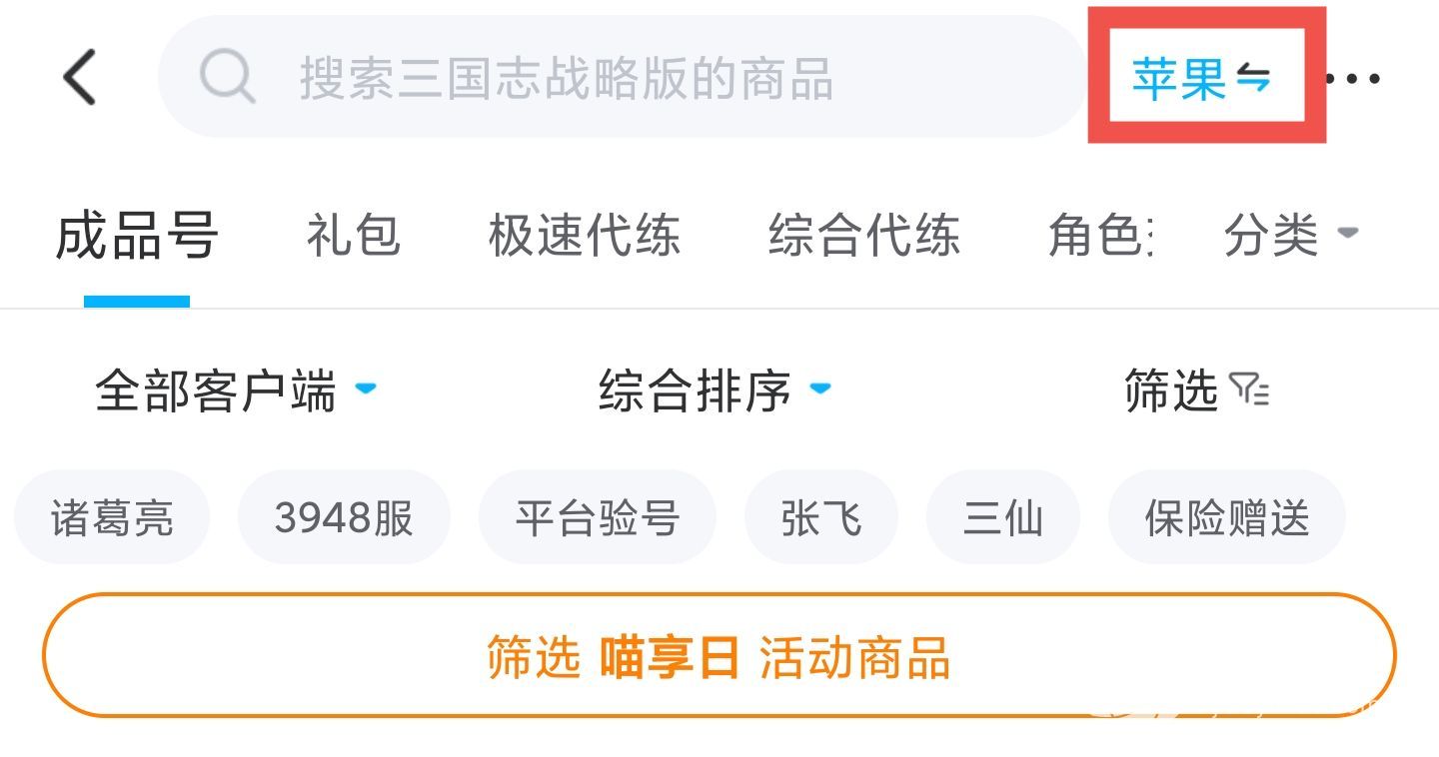
Task: Switch to the 礼包 tab
Action: click(353, 237)
